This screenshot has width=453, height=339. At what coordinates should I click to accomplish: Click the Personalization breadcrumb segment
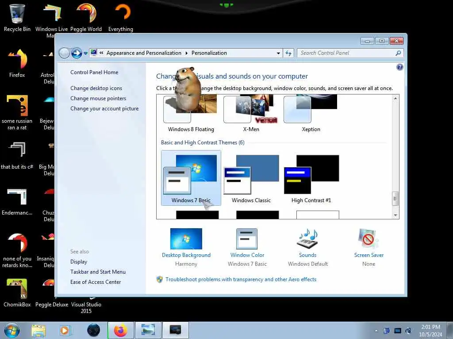click(x=209, y=53)
